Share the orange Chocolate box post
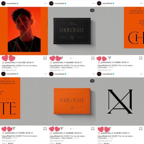Viewport: 144px width, 144px height. 61,128
